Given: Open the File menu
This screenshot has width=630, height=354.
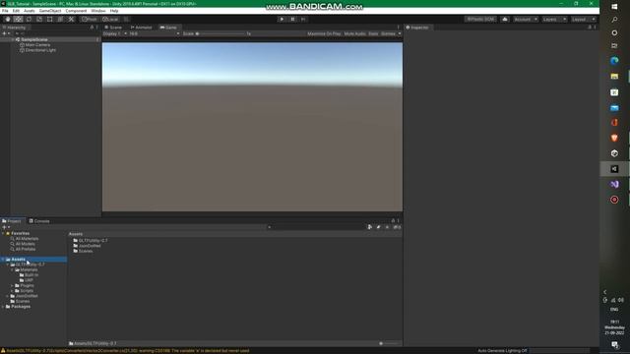Looking at the screenshot, I should (x=5, y=11).
